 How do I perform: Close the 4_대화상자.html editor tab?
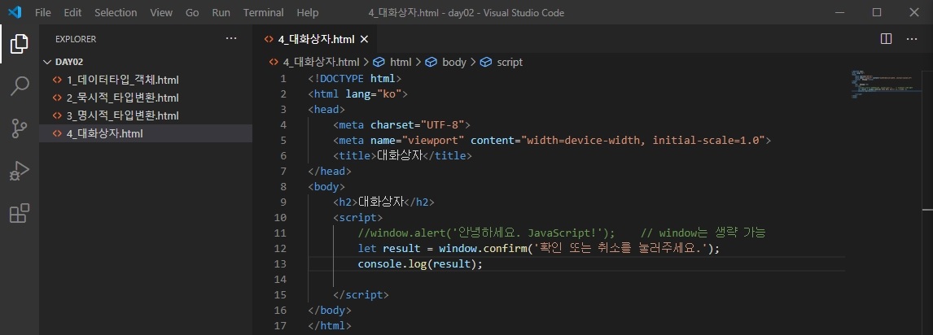365,39
